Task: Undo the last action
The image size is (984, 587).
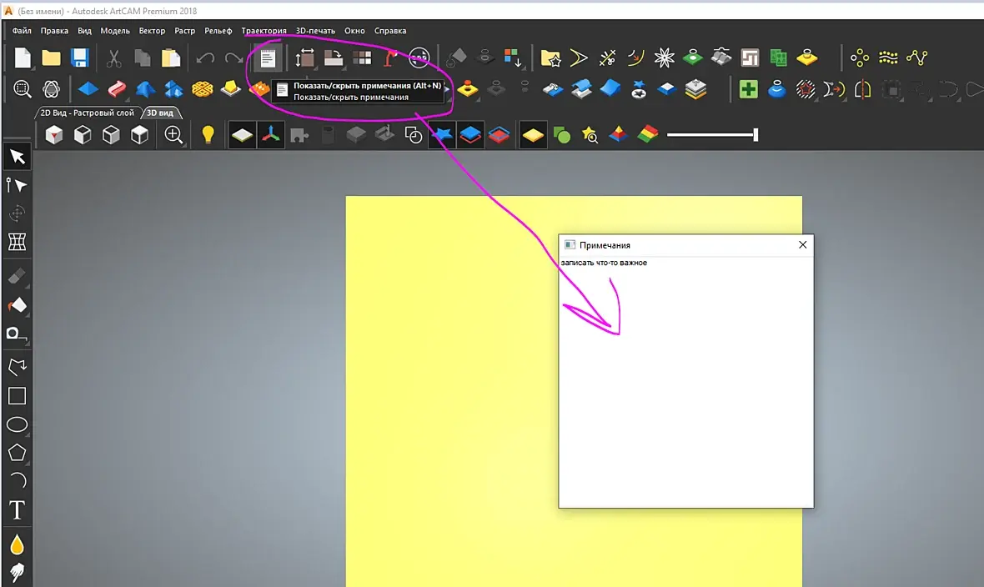Action: click(205, 58)
